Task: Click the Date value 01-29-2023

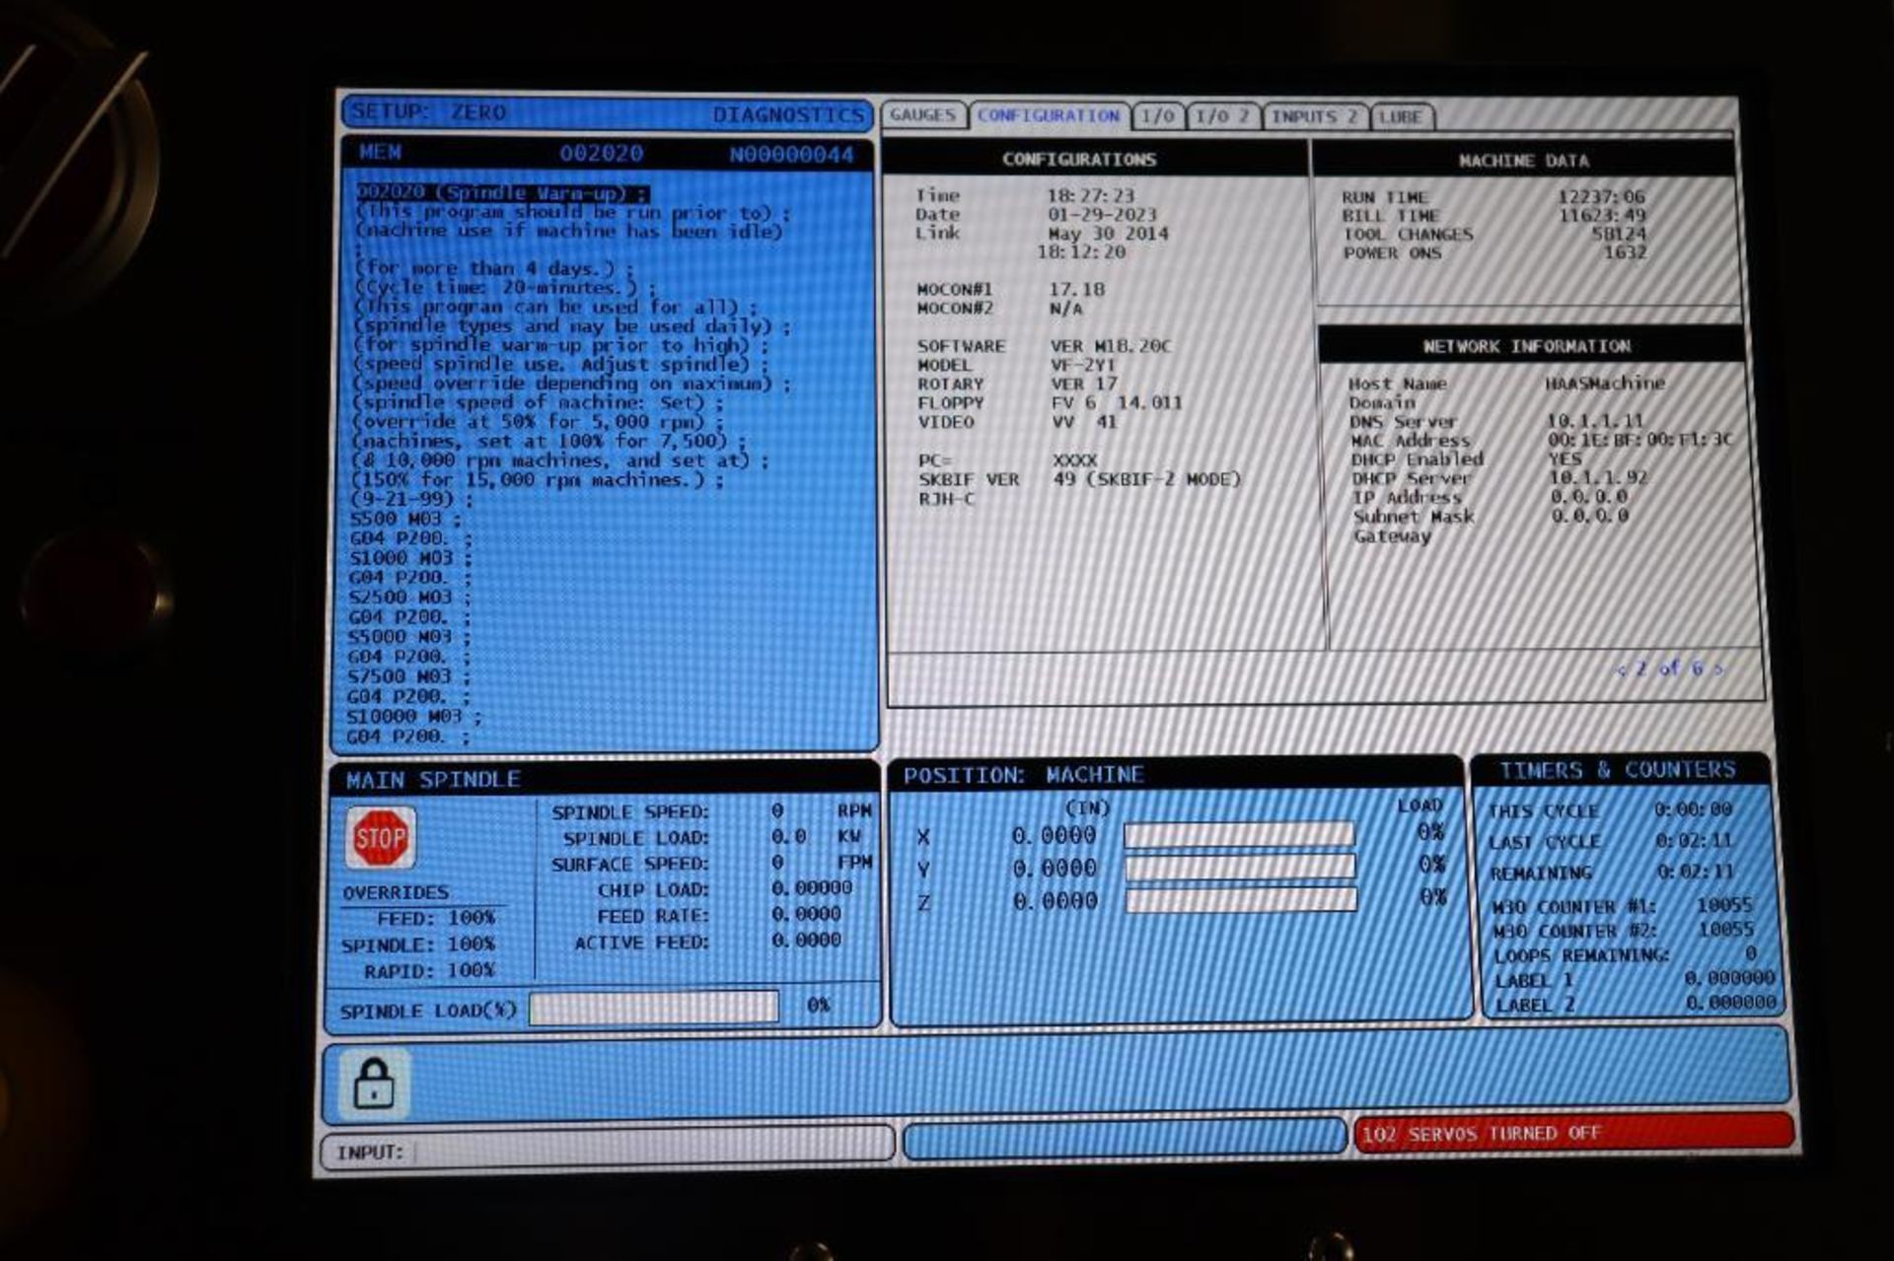Action: (x=1102, y=215)
